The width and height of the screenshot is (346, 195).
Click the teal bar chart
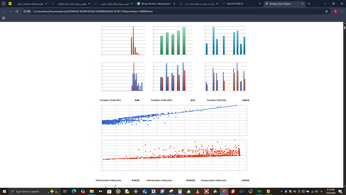(225, 41)
